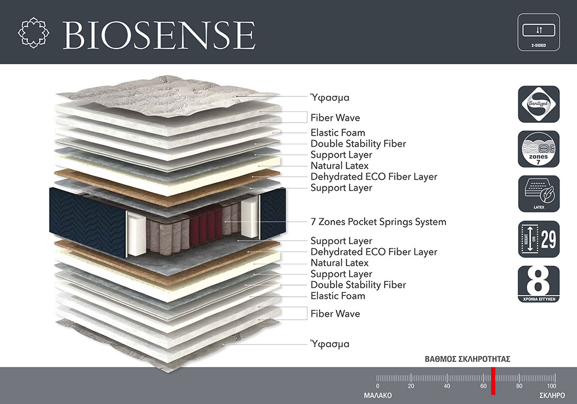The height and width of the screenshot is (404, 577).
Task: Click the upper Double Stability Fiber label
Action: [358, 144]
